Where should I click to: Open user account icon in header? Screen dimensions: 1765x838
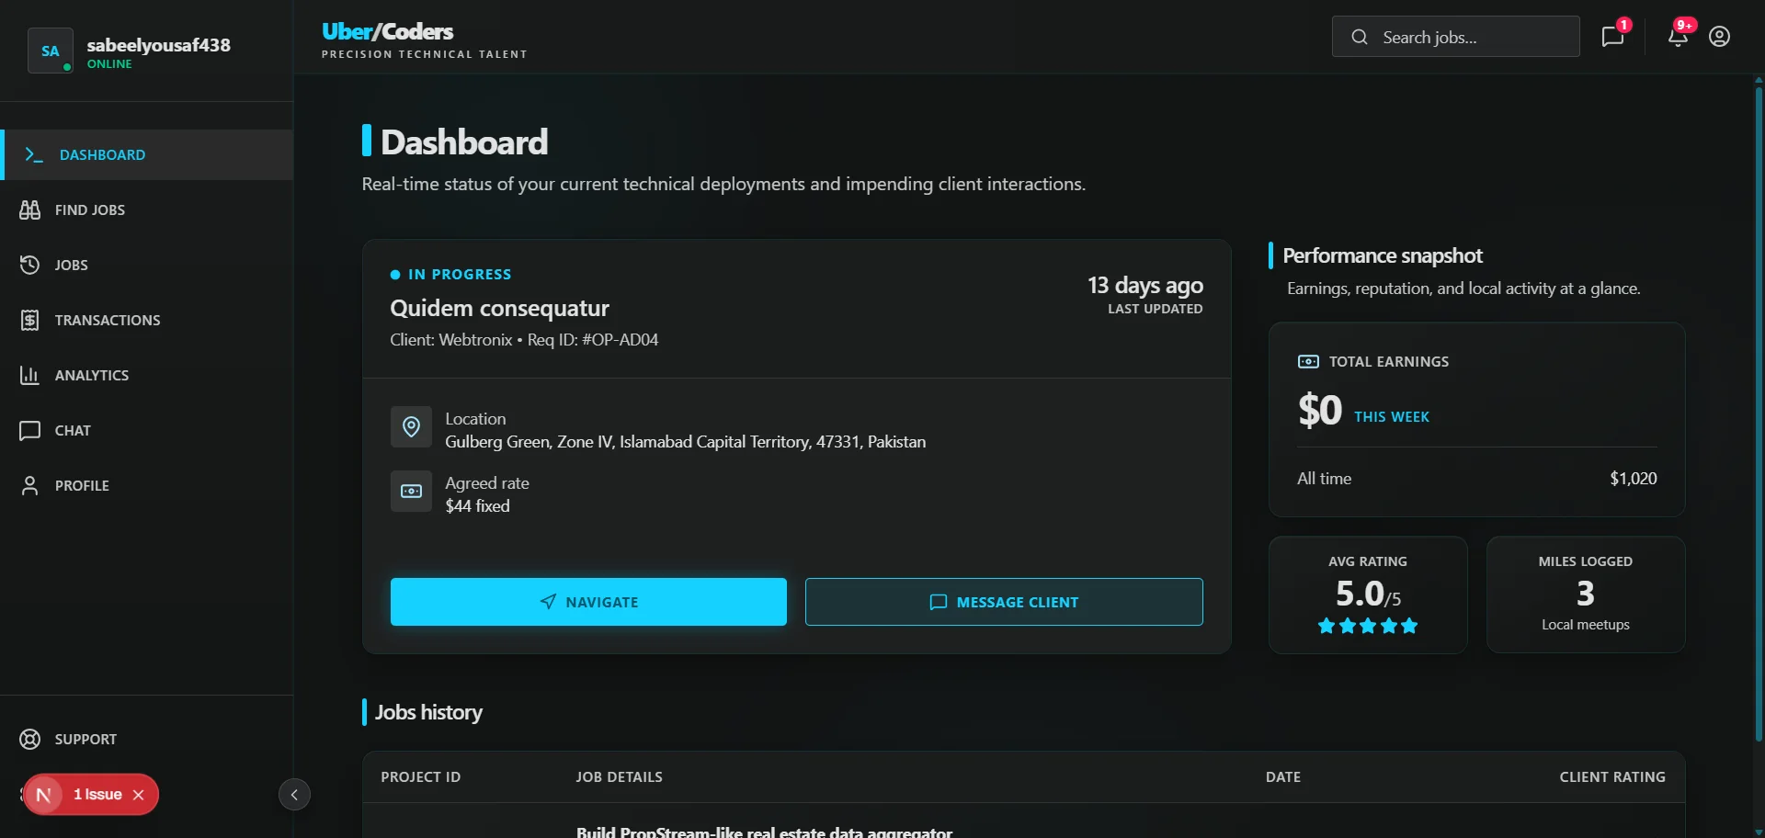click(1719, 37)
